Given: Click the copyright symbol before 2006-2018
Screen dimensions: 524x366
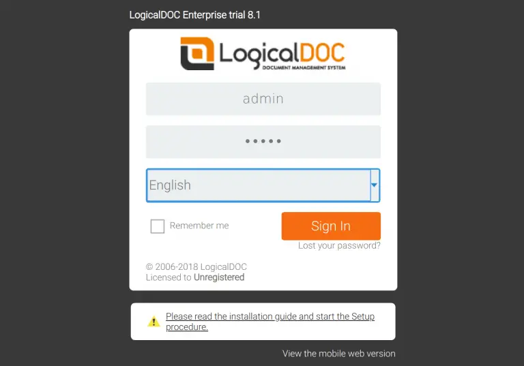Looking at the screenshot, I should coord(149,266).
